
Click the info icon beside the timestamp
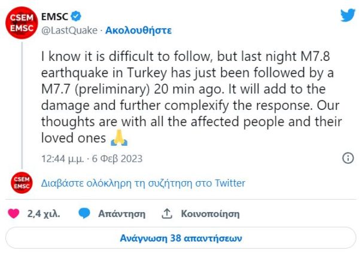[x=348, y=158]
